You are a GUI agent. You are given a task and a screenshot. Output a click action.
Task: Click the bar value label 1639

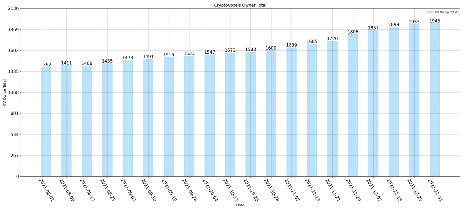click(x=291, y=45)
